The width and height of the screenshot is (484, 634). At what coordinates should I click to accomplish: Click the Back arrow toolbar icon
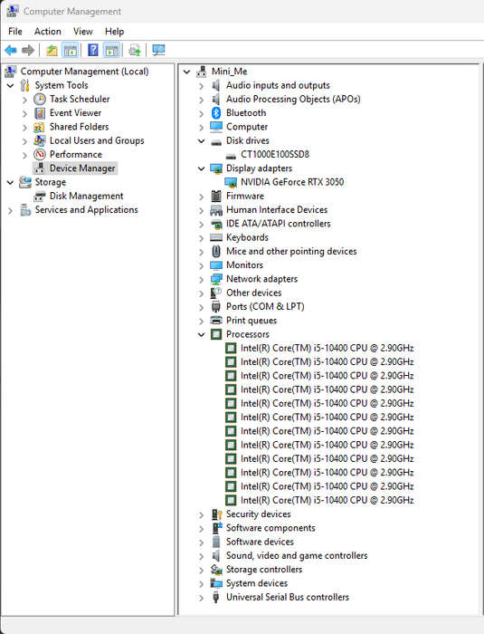pos(11,50)
